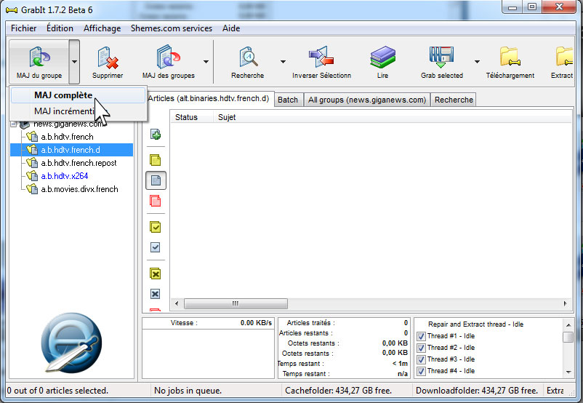
Task: Toggle Thread #4 checkbox
Action: [x=421, y=371]
